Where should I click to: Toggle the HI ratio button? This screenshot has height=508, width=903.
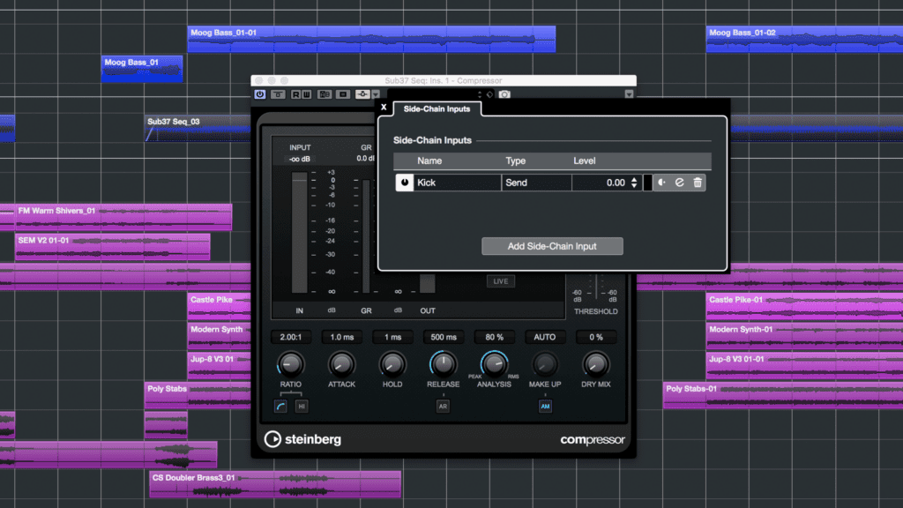pos(302,406)
